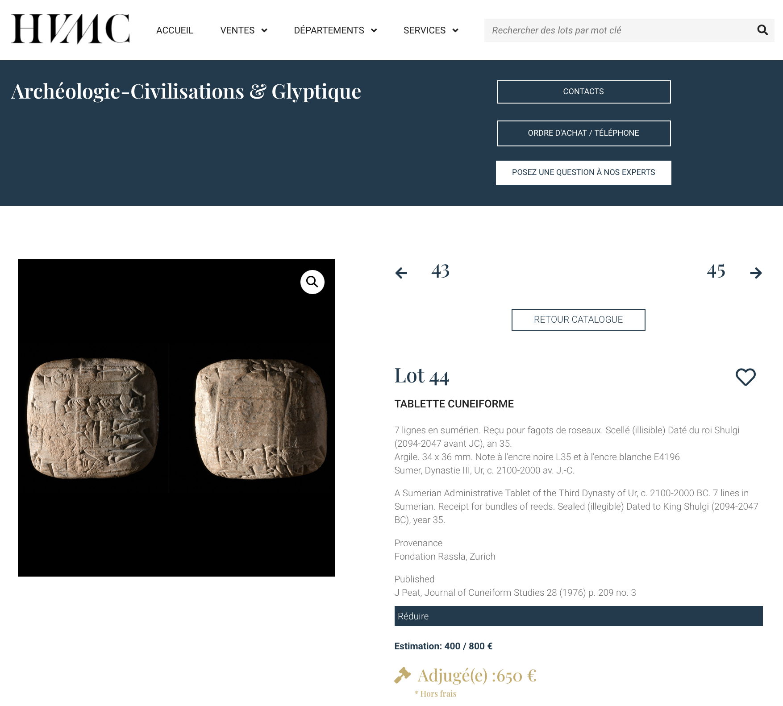Open the Services menu
Screen dimensions: 783x706
tap(425, 30)
